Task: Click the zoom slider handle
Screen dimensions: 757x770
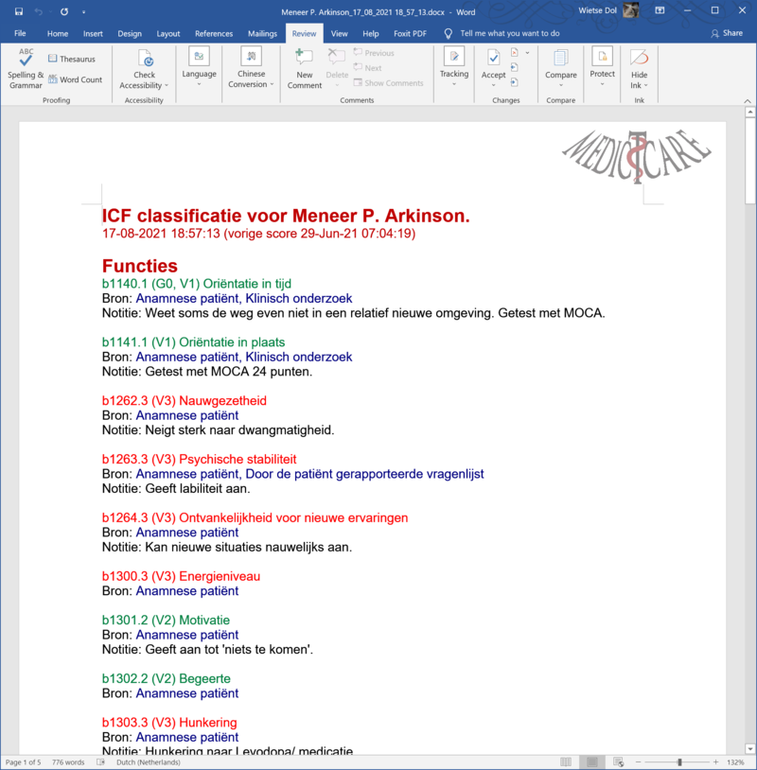Action: 679,761
